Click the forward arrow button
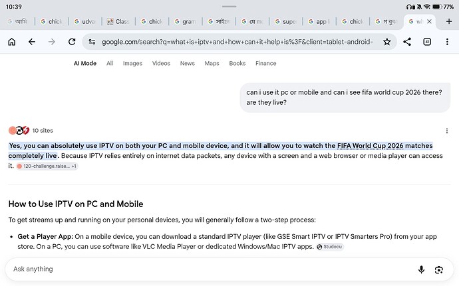Viewport: 459px width, 286px height. [x=51, y=42]
